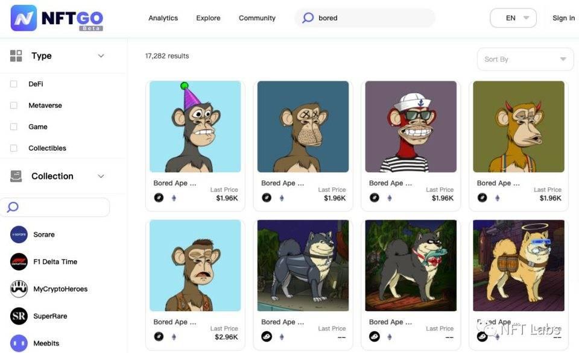Go to the Community menu item

click(x=257, y=18)
